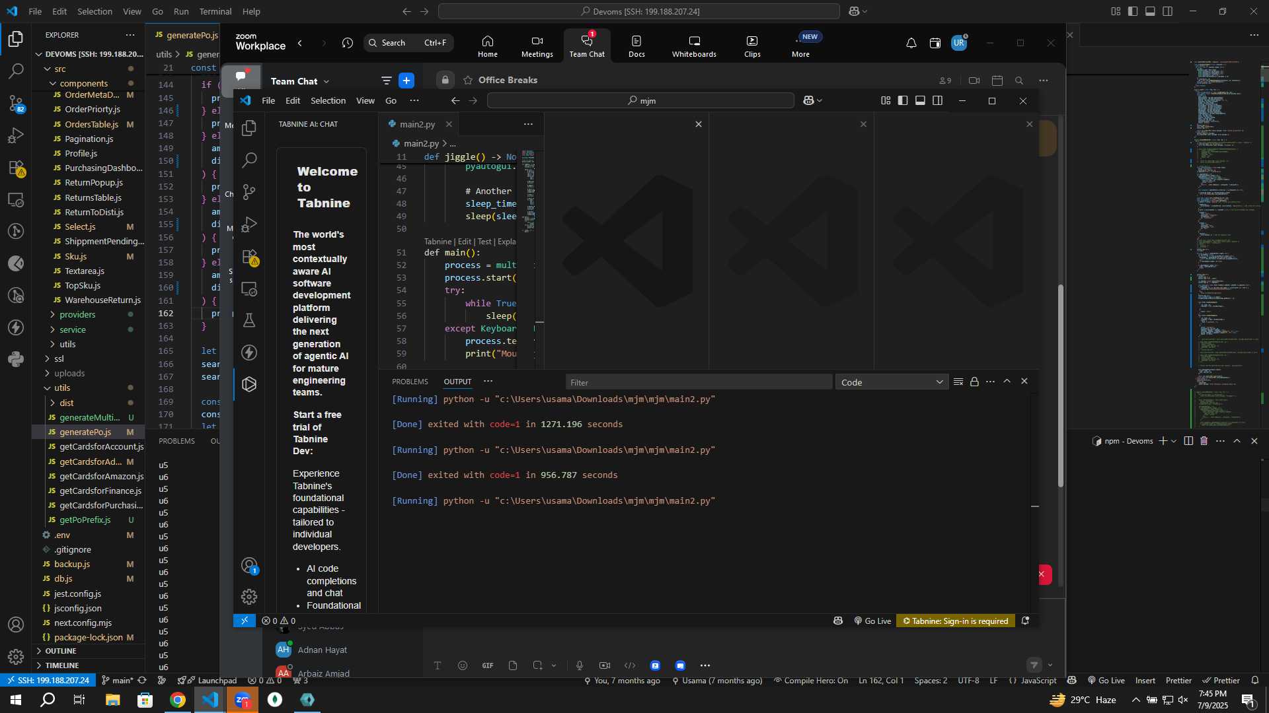1269x713 pixels.
Task: Click the Zoom window vertical scrollbar
Action: point(1061,386)
